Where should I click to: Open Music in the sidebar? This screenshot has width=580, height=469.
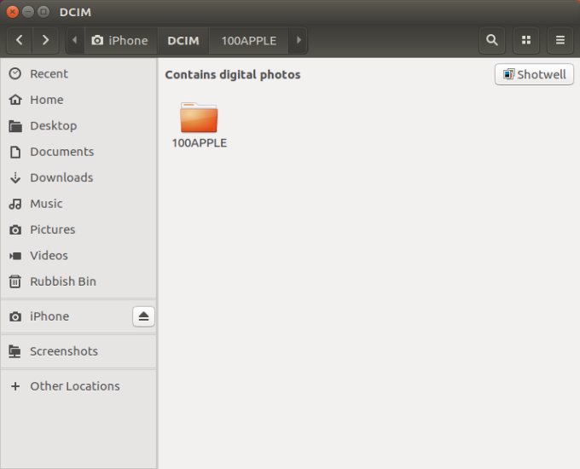click(78, 204)
